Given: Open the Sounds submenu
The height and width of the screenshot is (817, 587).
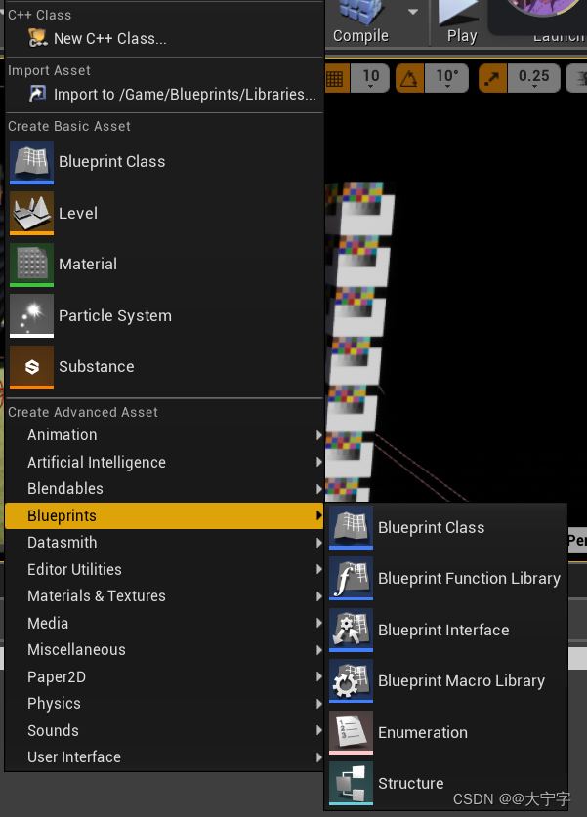Looking at the screenshot, I should pyautogui.click(x=164, y=730).
